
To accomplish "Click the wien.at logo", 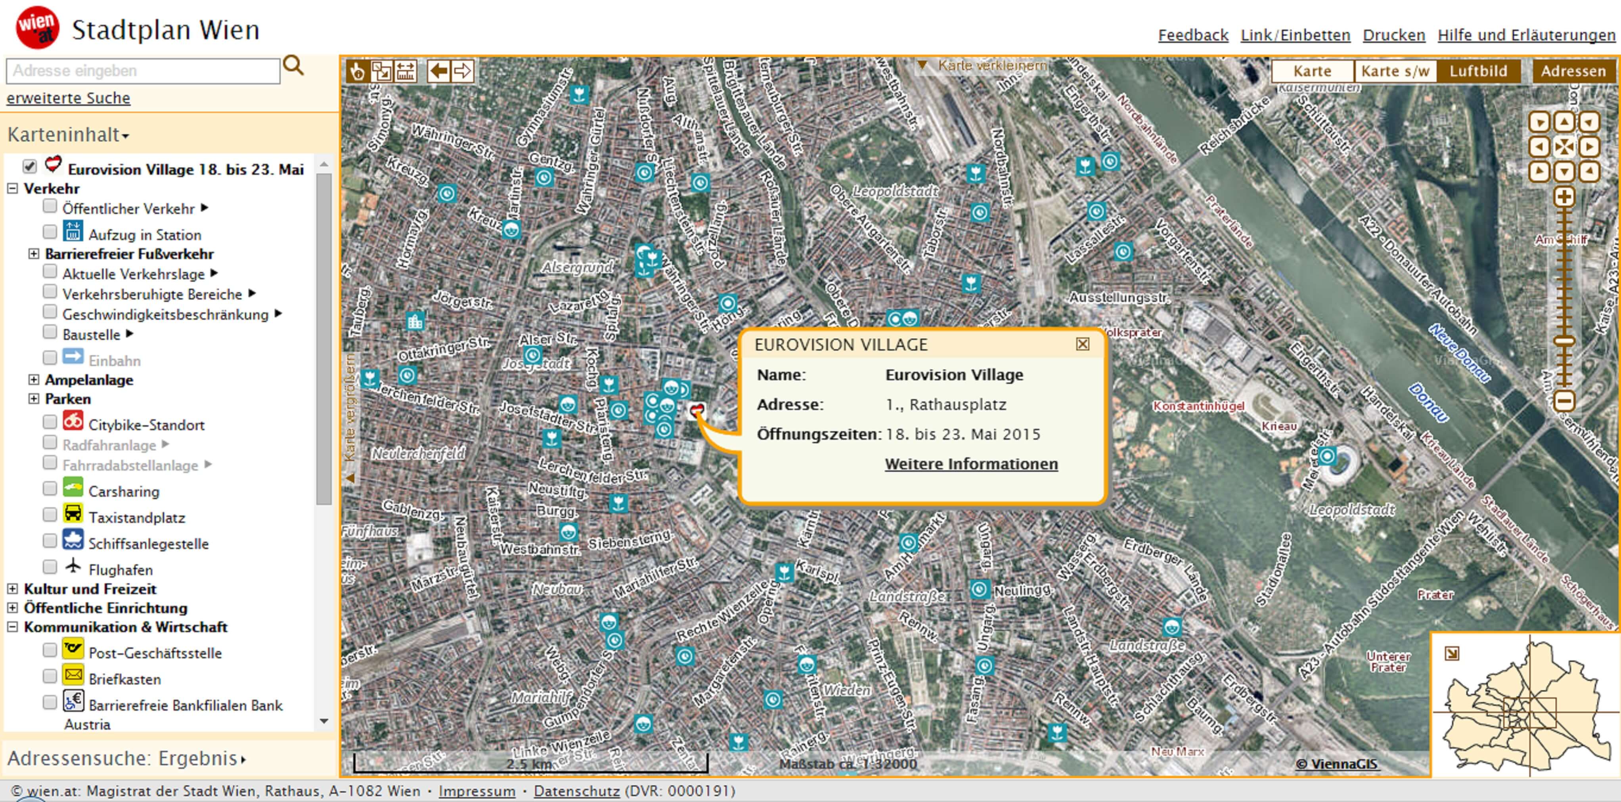I will [37, 28].
